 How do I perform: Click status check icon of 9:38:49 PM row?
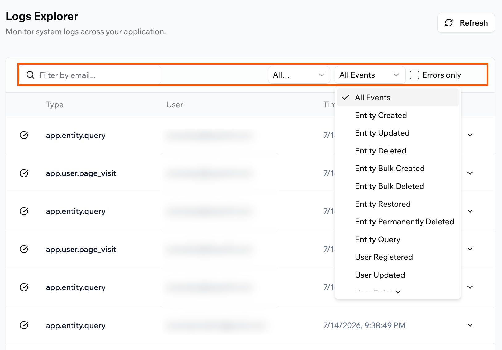[24, 325]
